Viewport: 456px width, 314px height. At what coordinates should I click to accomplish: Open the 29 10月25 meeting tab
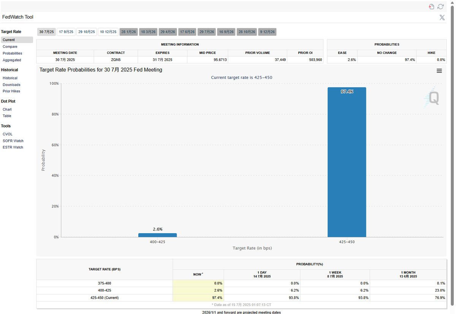87,32
